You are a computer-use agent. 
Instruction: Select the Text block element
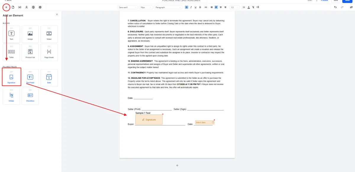(12, 34)
